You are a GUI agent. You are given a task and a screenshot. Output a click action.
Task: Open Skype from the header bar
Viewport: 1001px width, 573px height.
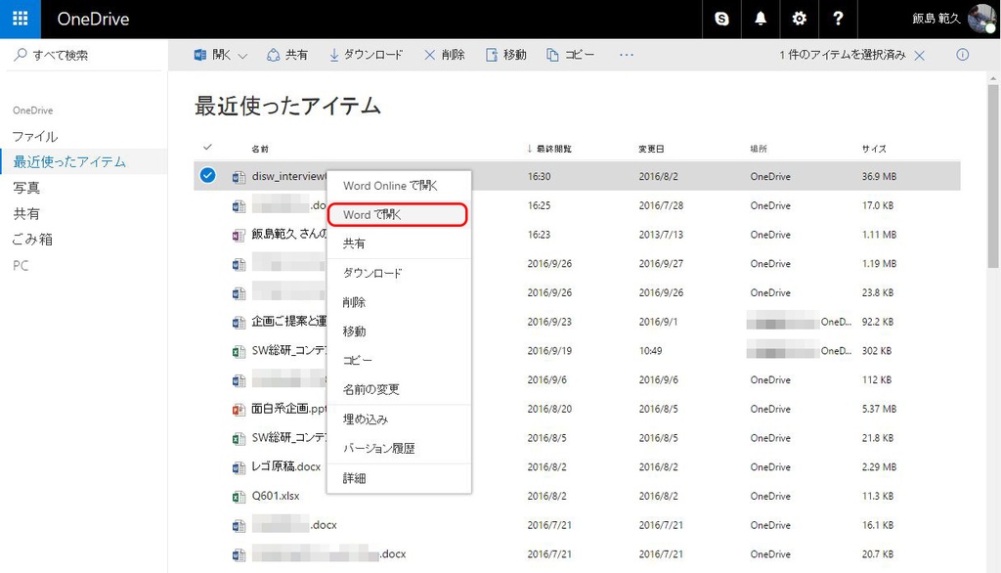coord(721,19)
